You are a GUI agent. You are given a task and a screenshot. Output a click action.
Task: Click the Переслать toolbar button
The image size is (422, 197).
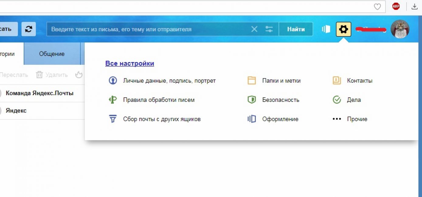[14, 75]
